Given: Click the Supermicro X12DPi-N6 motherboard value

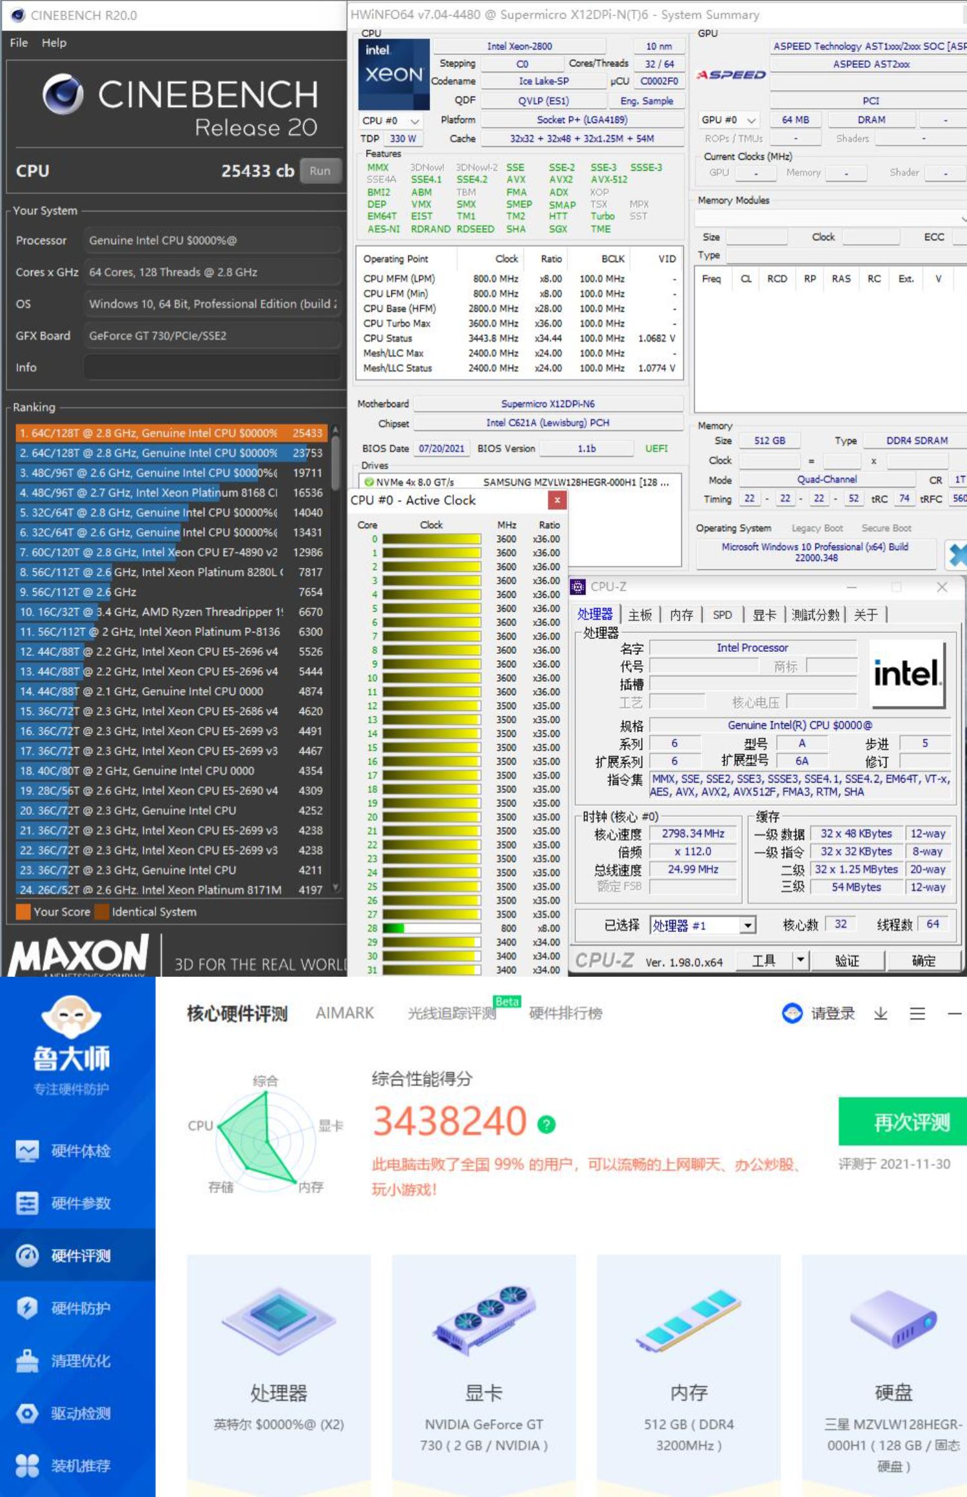Looking at the screenshot, I should coord(548,404).
